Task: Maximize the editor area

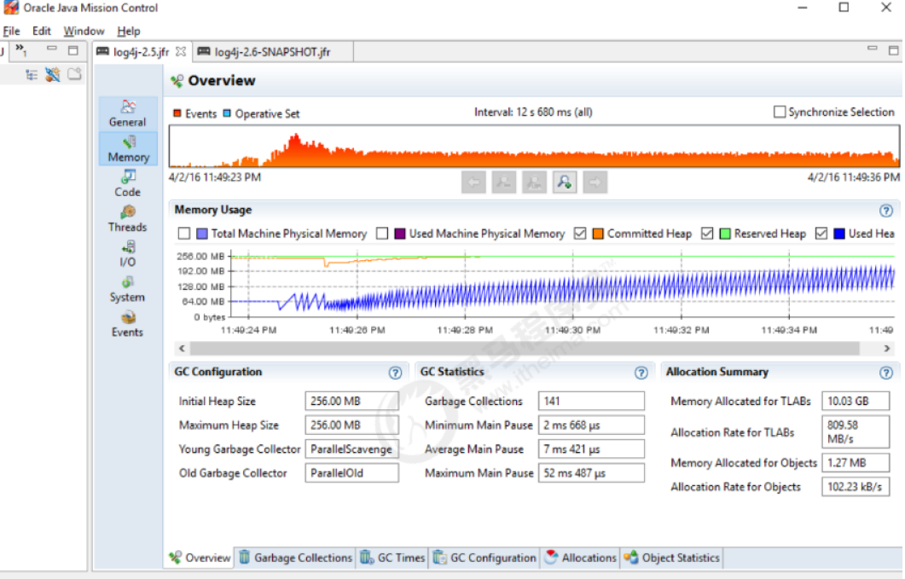Action: [x=893, y=50]
